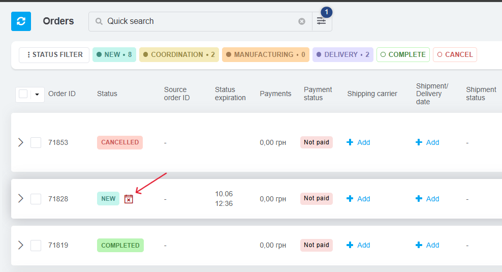502x272 pixels.
Task: Click the NEW status badge of order 71828
Action: (108, 199)
